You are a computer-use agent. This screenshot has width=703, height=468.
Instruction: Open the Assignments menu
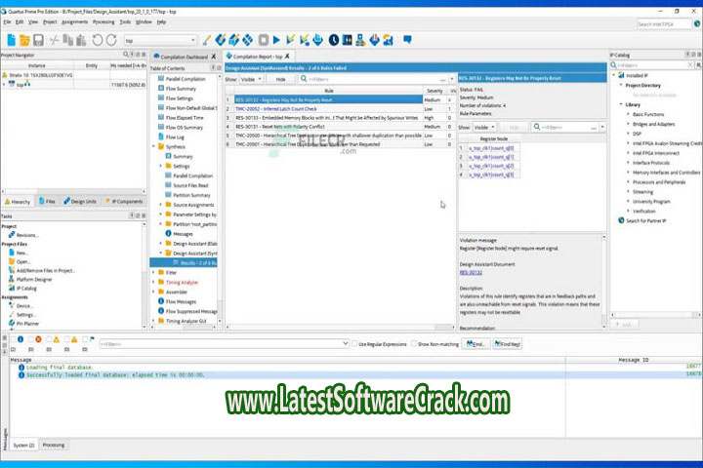point(74,20)
